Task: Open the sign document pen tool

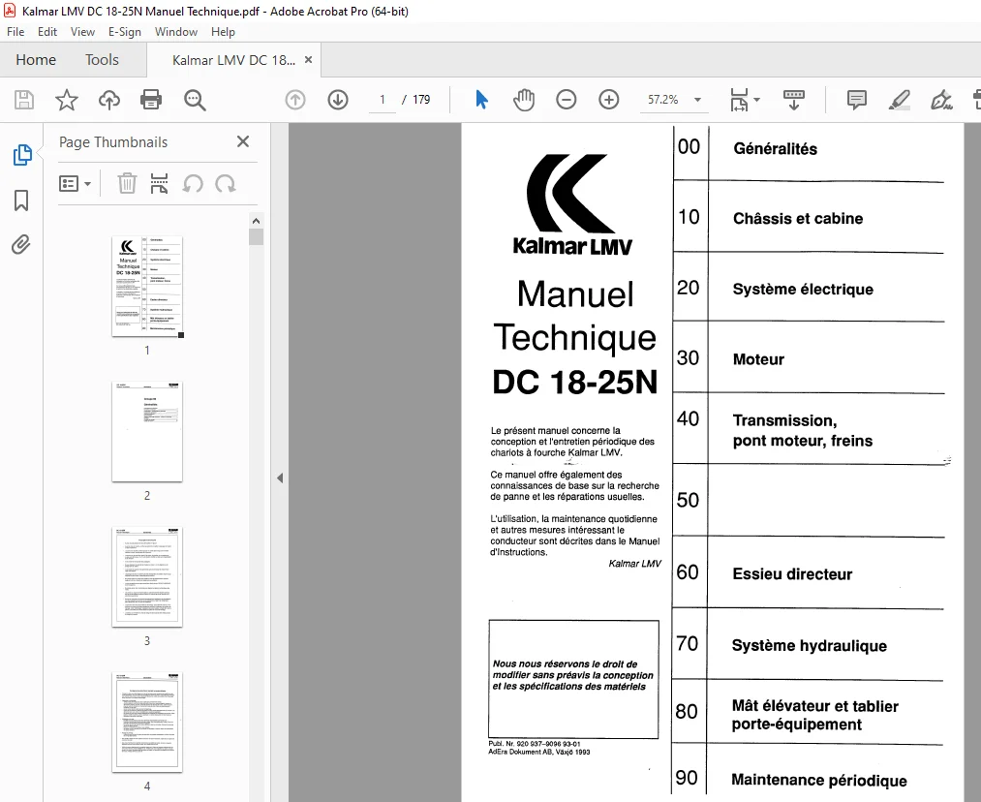Action: (x=941, y=100)
